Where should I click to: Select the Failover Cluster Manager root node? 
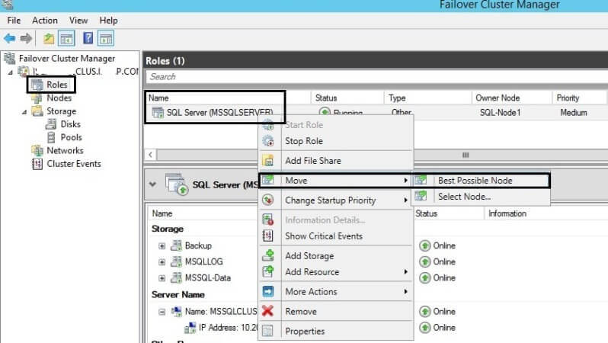(67, 58)
